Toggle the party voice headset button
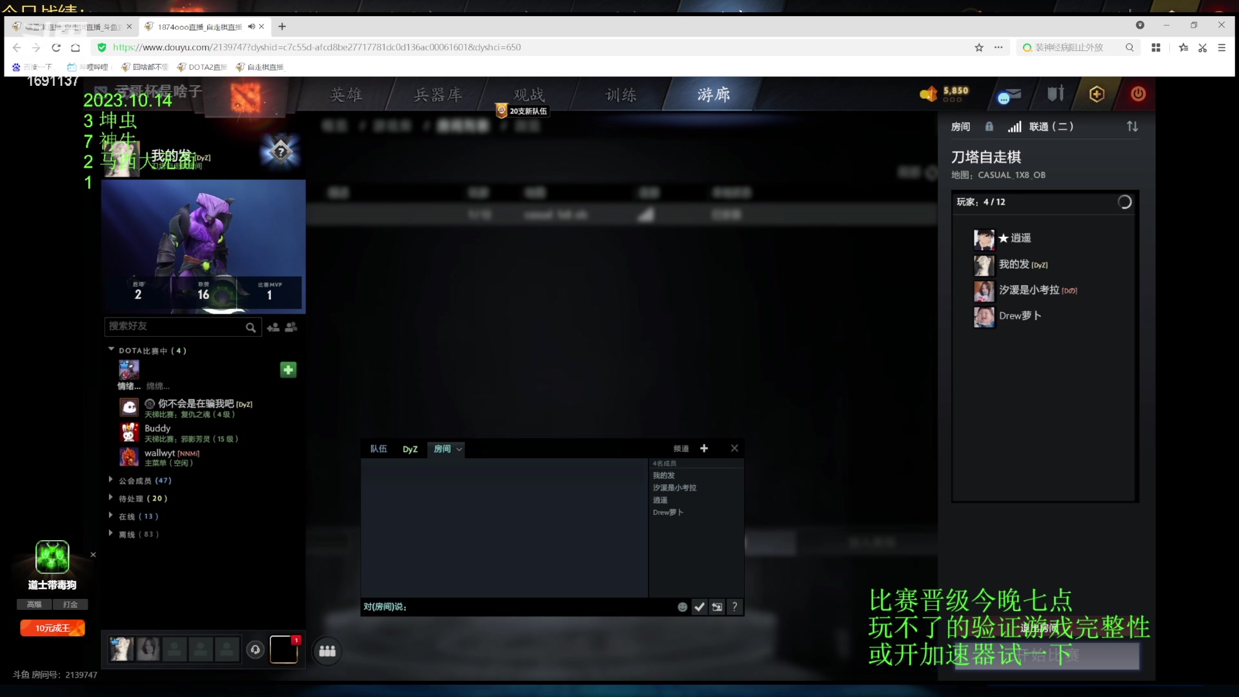 (x=256, y=650)
